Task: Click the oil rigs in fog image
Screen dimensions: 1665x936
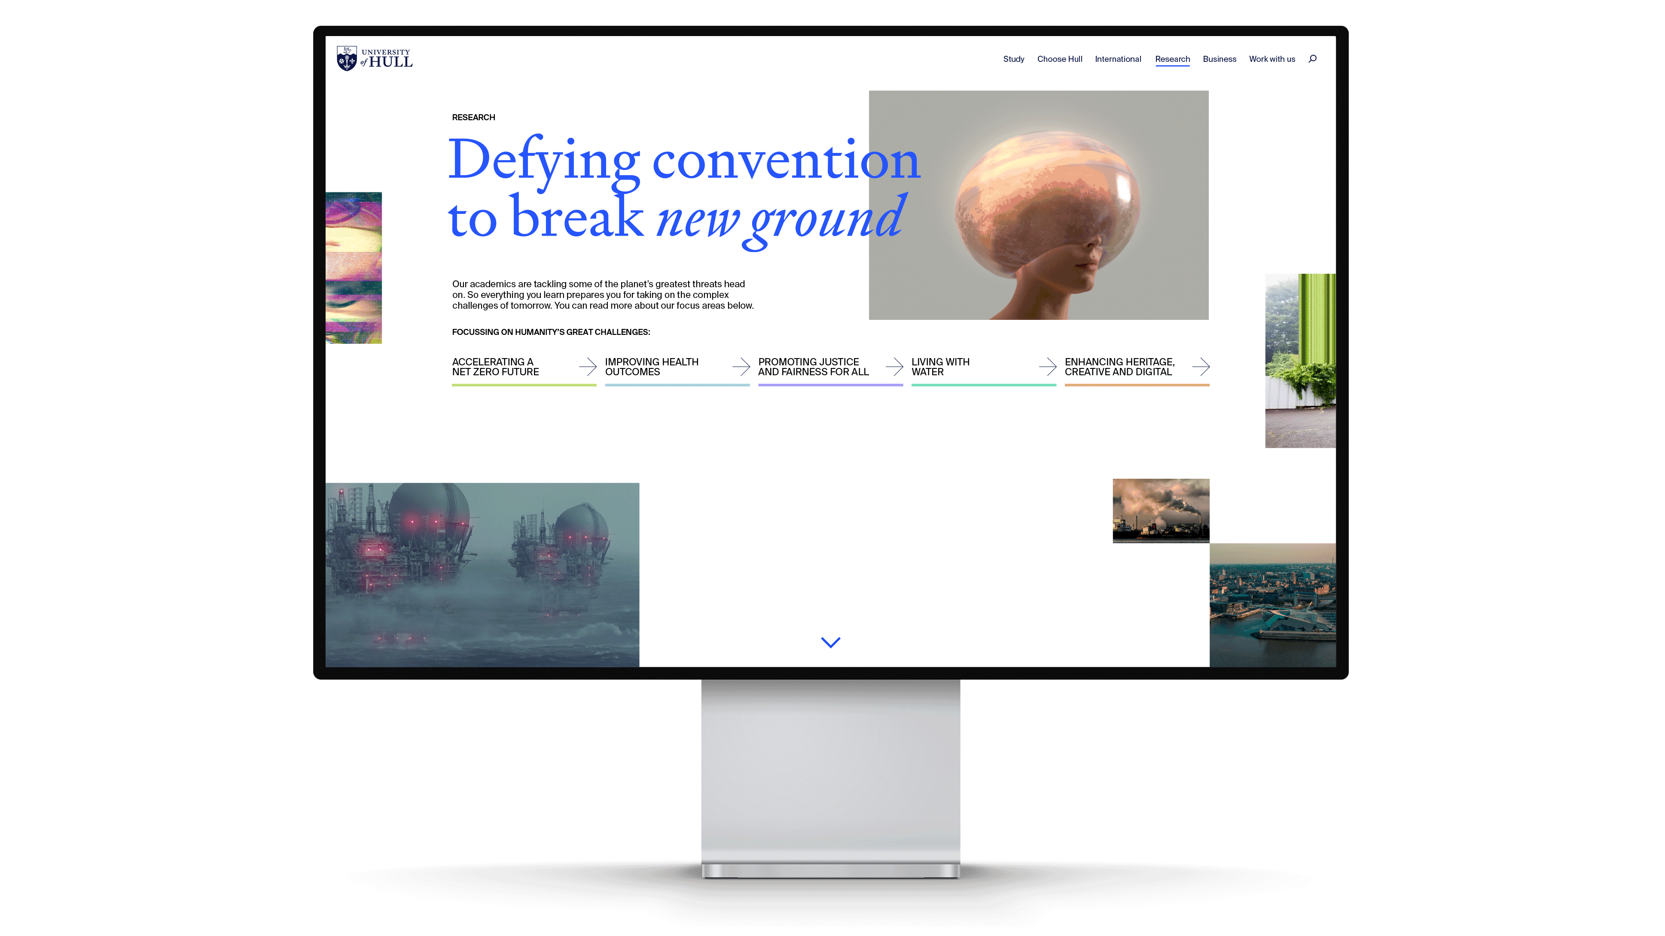Action: coord(482,574)
